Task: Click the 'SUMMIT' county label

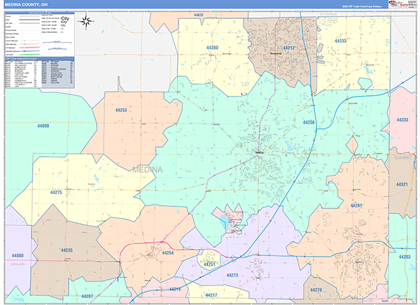Action: click(402, 157)
